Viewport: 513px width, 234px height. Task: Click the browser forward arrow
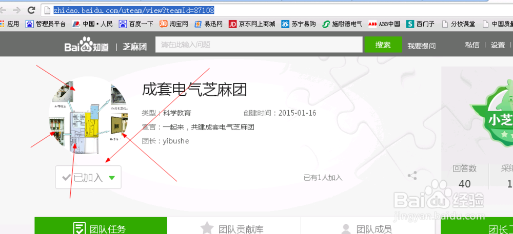tap(16, 10)
